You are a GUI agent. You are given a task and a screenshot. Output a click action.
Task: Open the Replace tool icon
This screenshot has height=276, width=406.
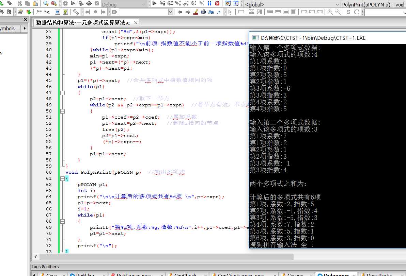pyautogui.click(x=54, y=3)
